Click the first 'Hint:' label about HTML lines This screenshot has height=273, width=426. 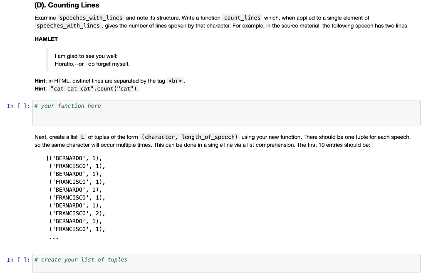[40, 80]
